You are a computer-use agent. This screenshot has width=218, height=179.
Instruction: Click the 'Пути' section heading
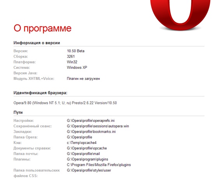click(18, 112)
